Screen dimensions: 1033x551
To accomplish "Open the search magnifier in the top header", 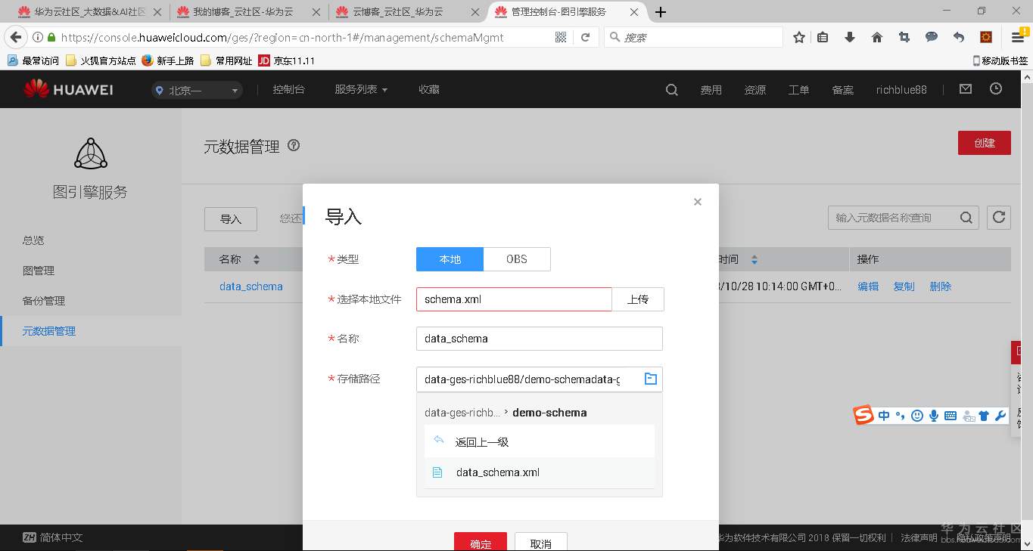I will pyautogui.click(x=671, y=88).
